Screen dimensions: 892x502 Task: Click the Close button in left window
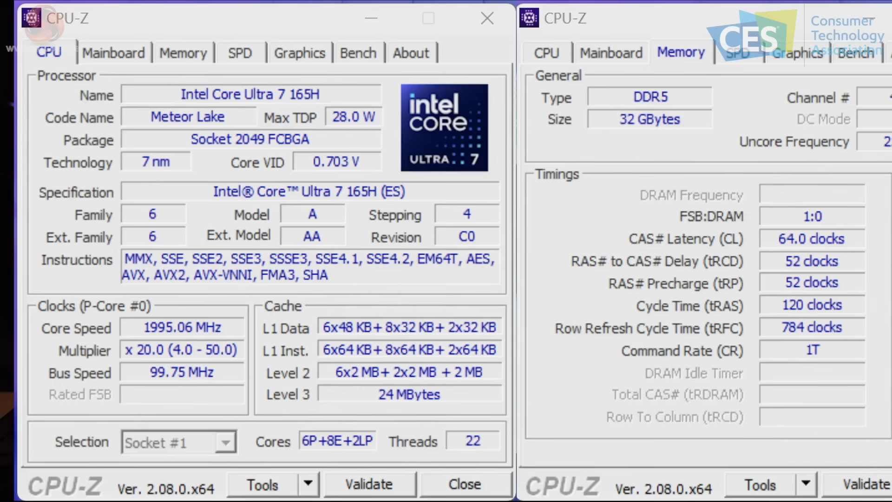pos(465,484)
